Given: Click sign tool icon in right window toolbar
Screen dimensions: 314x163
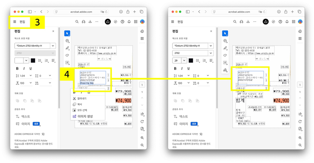Looking at the screenshot, I should click(x=225, y=70).
